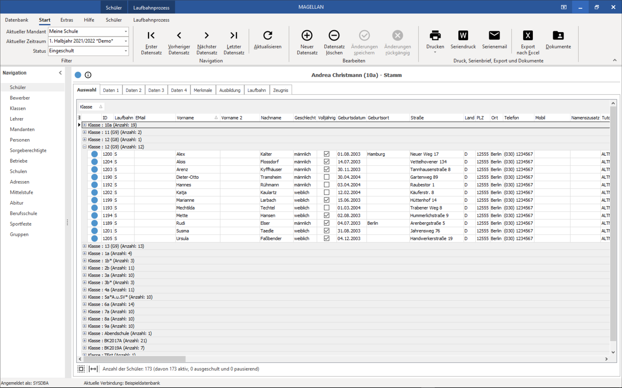Open Bewerber in navigation

point(20,98)
